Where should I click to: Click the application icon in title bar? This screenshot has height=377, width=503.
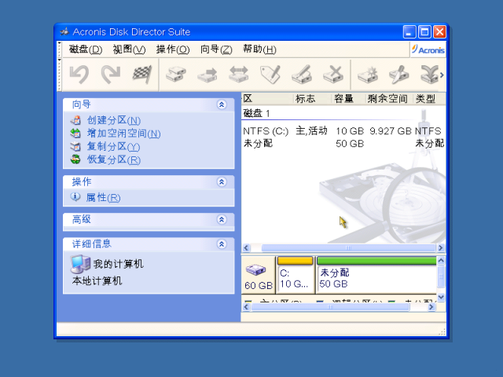pos(64,31)
